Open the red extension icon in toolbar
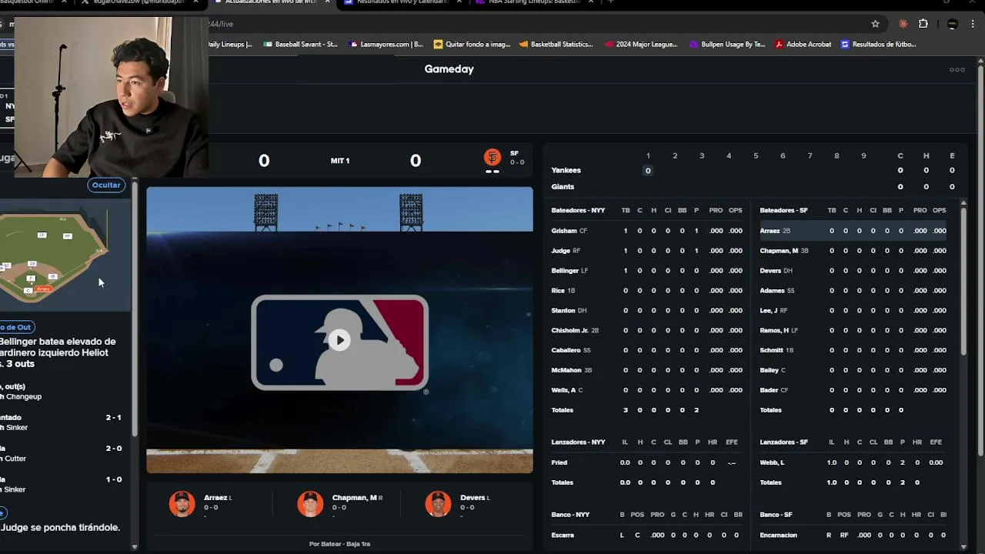Screen dimensions: 985x554 point(903,24)
